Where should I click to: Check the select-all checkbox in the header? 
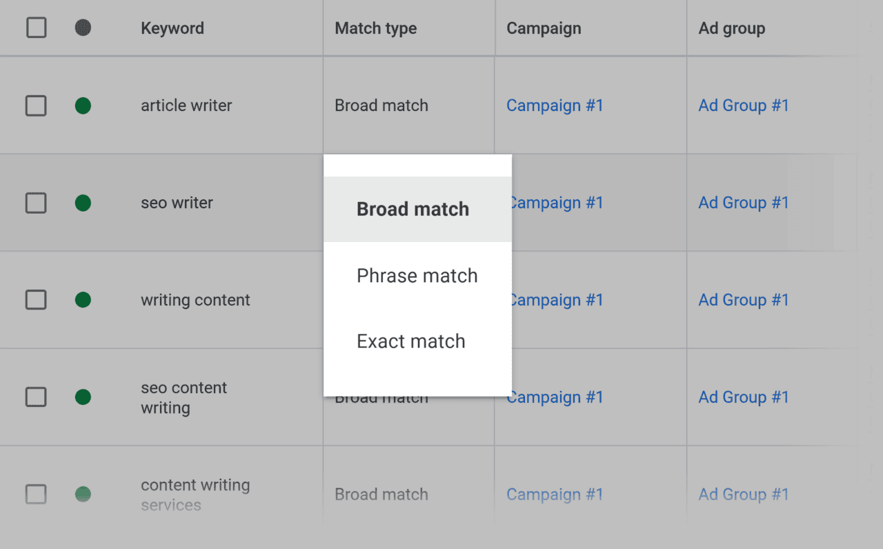click(x=36, y=28)
